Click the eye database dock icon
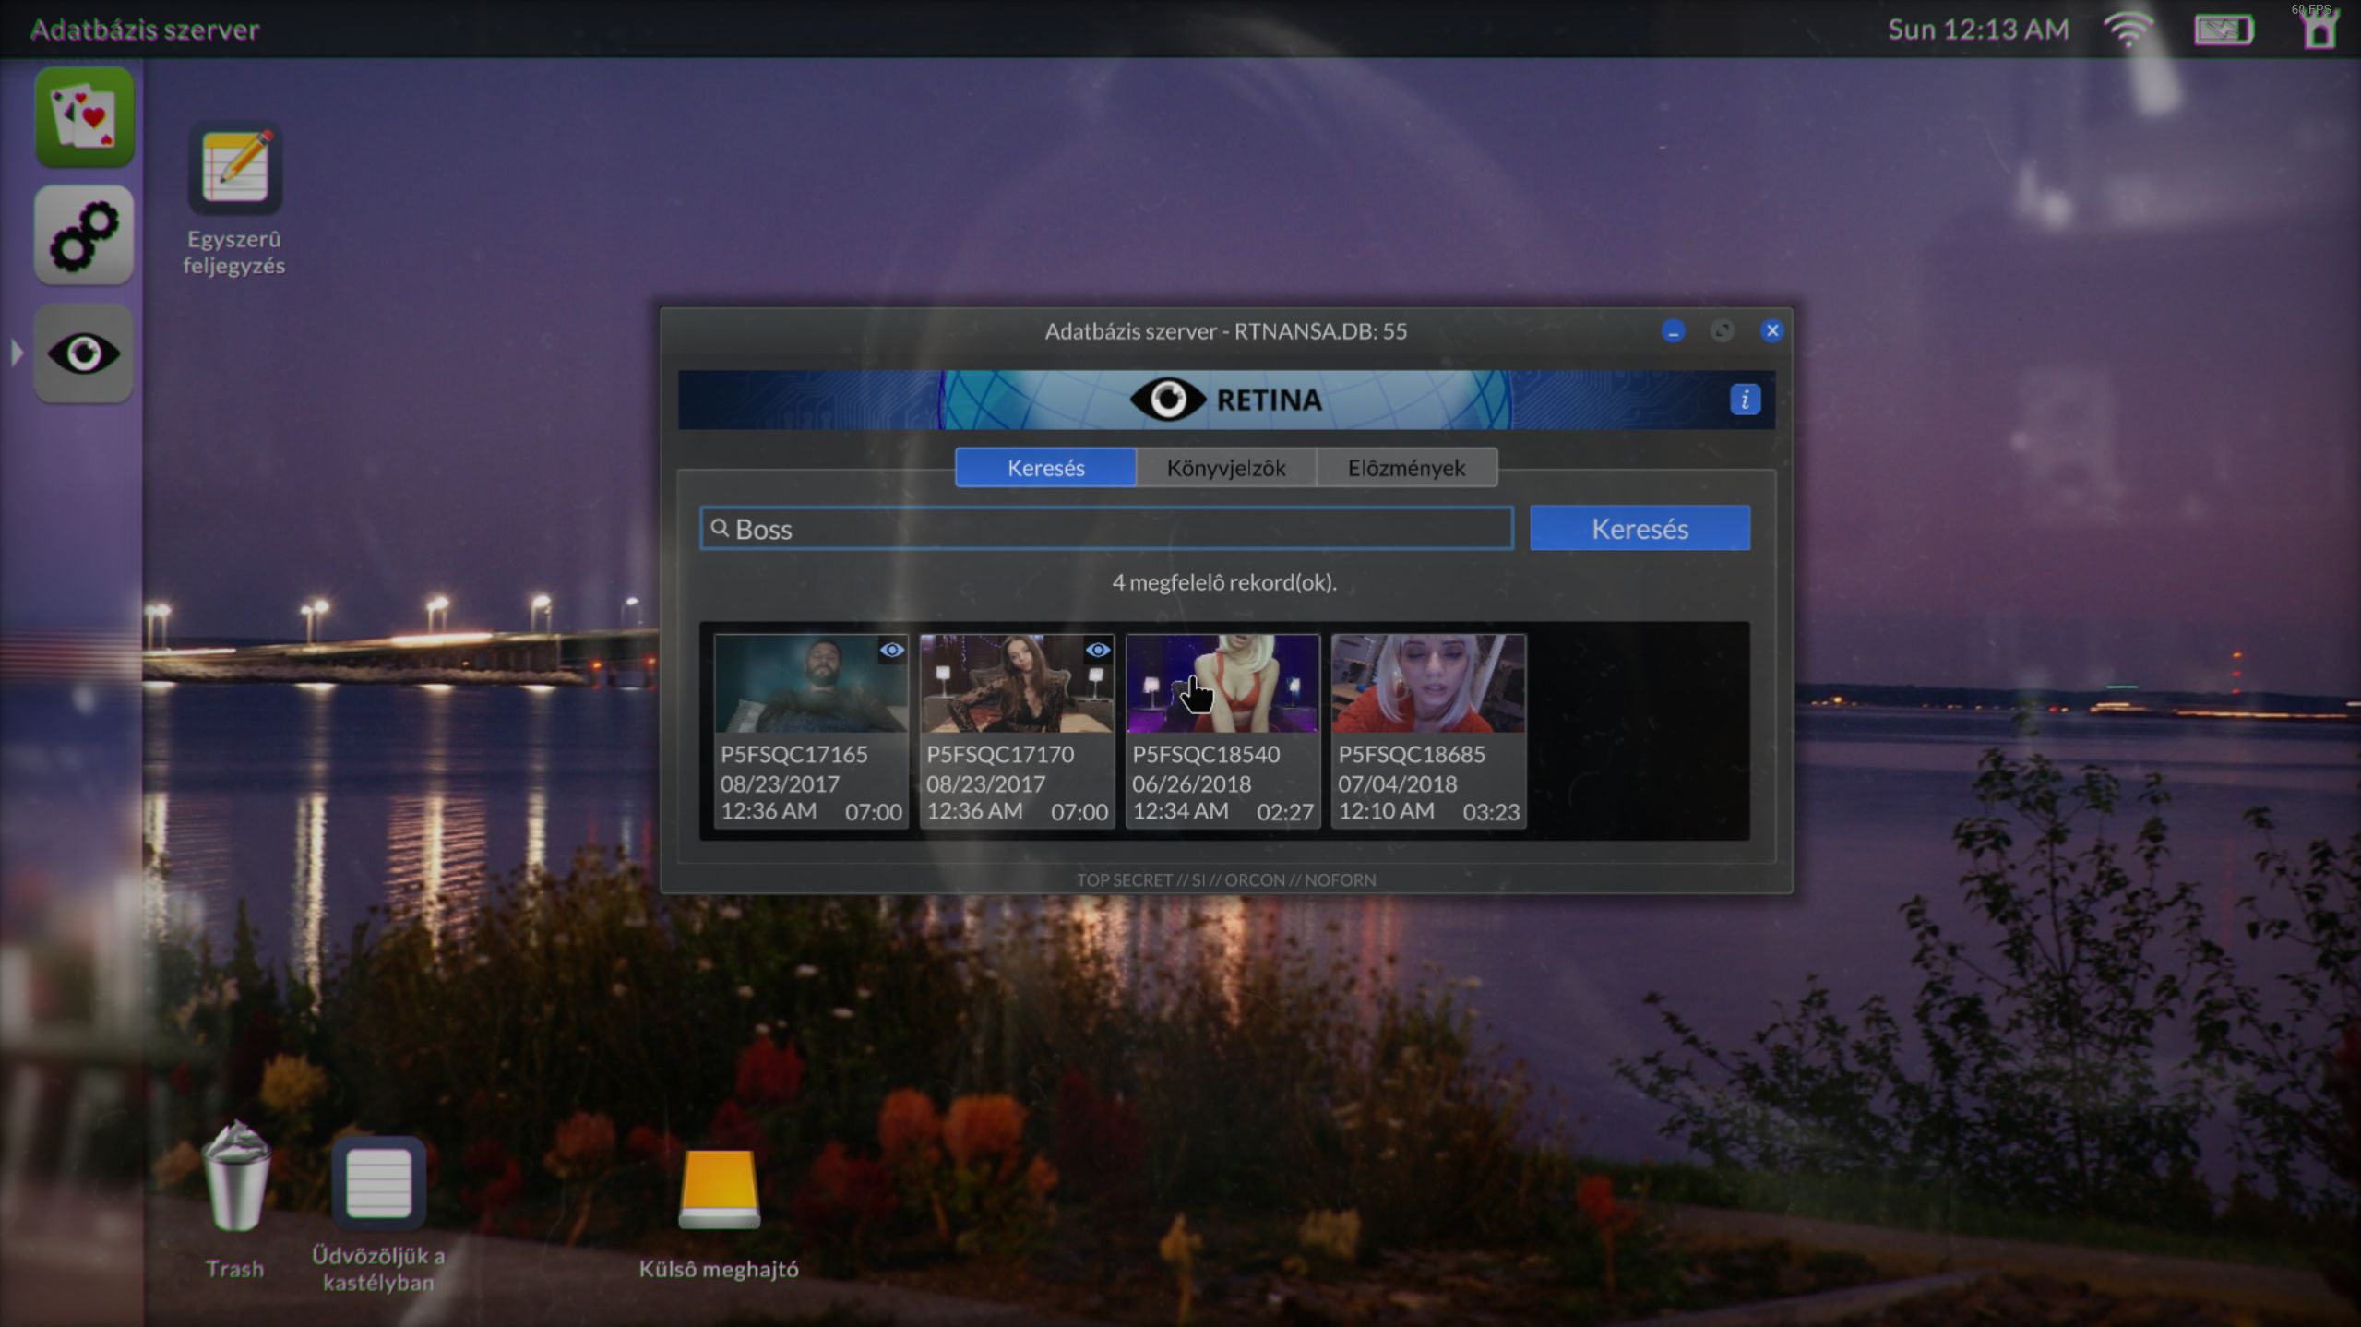Viewport: 2361px width, 1327px height. [x=84, y=353]
